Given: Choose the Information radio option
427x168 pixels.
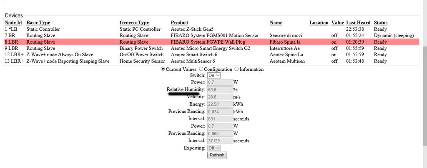Looking at the screenshot, I should [237, 69].
